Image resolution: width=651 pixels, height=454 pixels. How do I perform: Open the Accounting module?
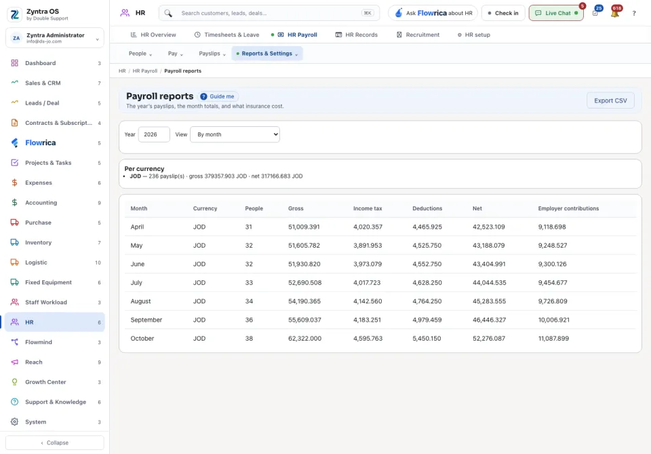point(55,203)
